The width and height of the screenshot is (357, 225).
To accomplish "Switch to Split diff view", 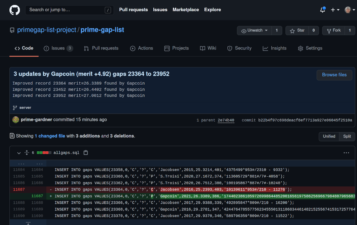I will click(x=347, y=136).
